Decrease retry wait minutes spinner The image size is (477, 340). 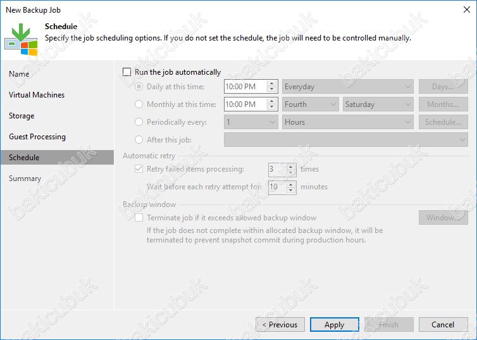[x=291, y=190]
